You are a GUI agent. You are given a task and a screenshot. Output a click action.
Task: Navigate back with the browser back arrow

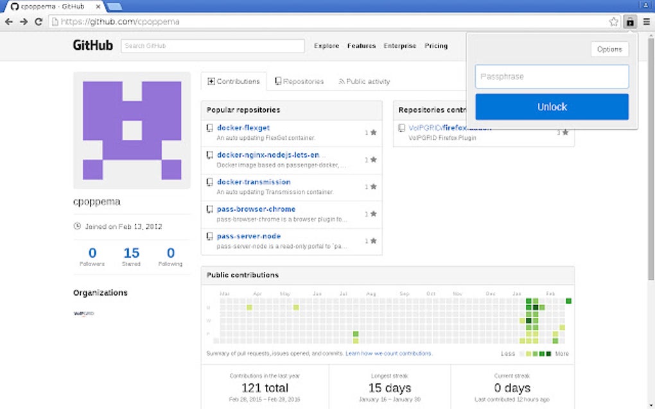[8, 21]
